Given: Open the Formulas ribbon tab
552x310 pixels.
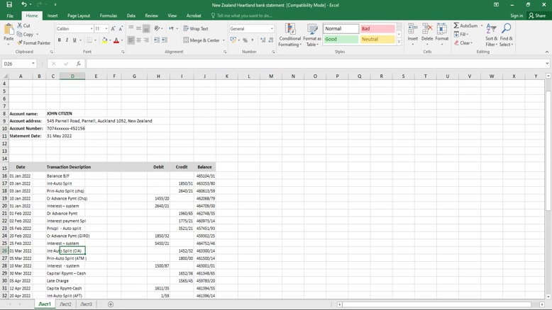Looking at the screenshot, I should point(109,16).
